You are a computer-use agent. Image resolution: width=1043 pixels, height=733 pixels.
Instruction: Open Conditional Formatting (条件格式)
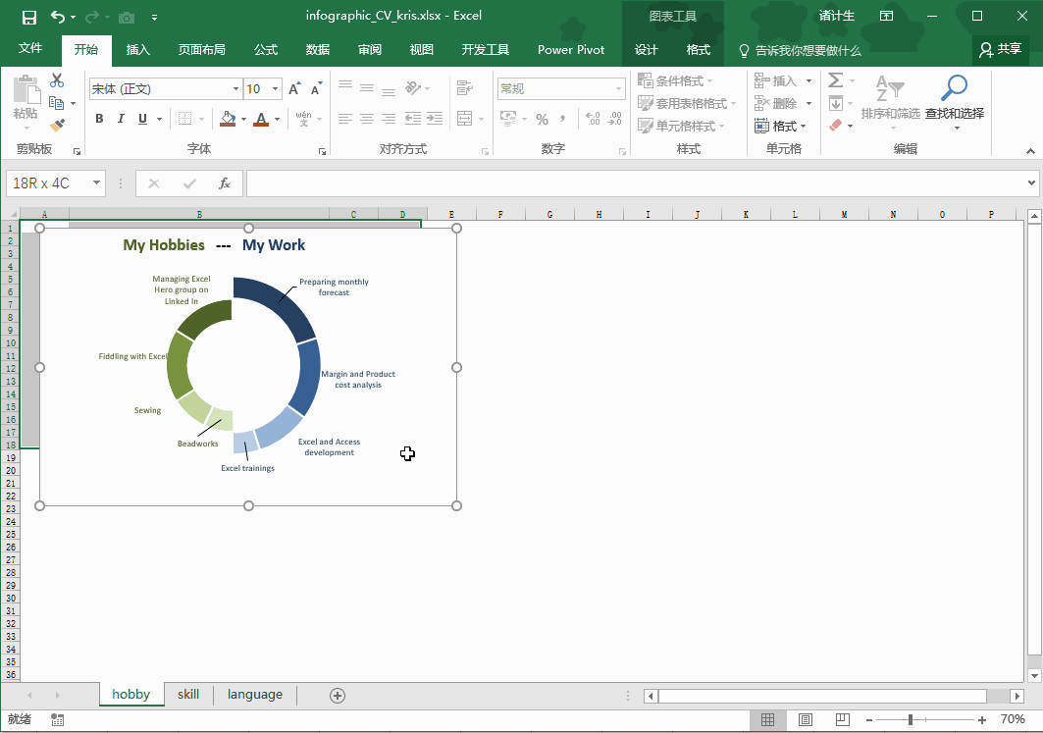675,81
